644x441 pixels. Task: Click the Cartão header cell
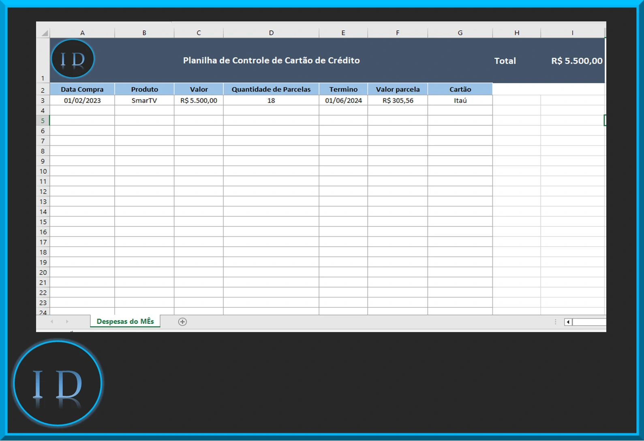coord(460,89)
